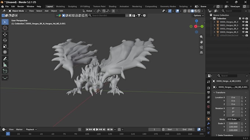Disable 0000_Vergos_SK in renders

tap(247, 22)
